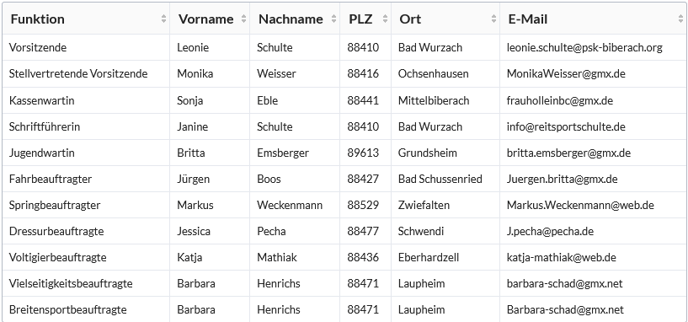
Task: Open email leonie.schulte@psk-biberach.org
Action: click(584, 47)
